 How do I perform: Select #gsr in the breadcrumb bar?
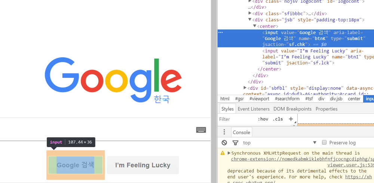coord(239,99)
